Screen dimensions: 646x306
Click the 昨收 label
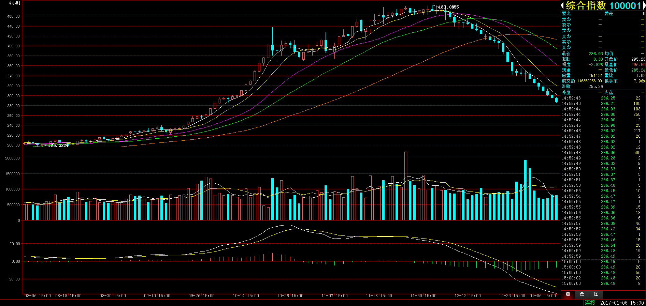566,87
